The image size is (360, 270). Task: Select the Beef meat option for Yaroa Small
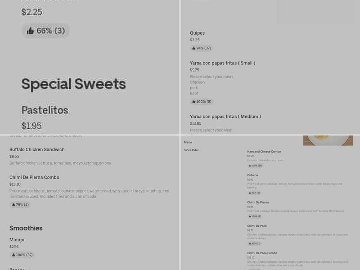coord(193,93)
